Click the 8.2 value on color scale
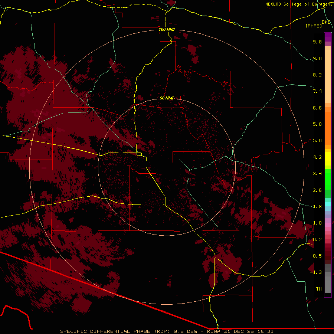Screen dimensions: 334x334 tap(317, 75)
